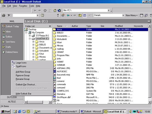Viewport: 152px width, 114px height.
Task: Click the file://C:\ address field
Action: (x=85, y=10)
